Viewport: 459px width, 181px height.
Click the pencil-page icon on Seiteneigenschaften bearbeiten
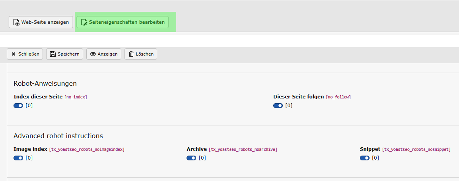pyautogui.click(x=84, y=23)
